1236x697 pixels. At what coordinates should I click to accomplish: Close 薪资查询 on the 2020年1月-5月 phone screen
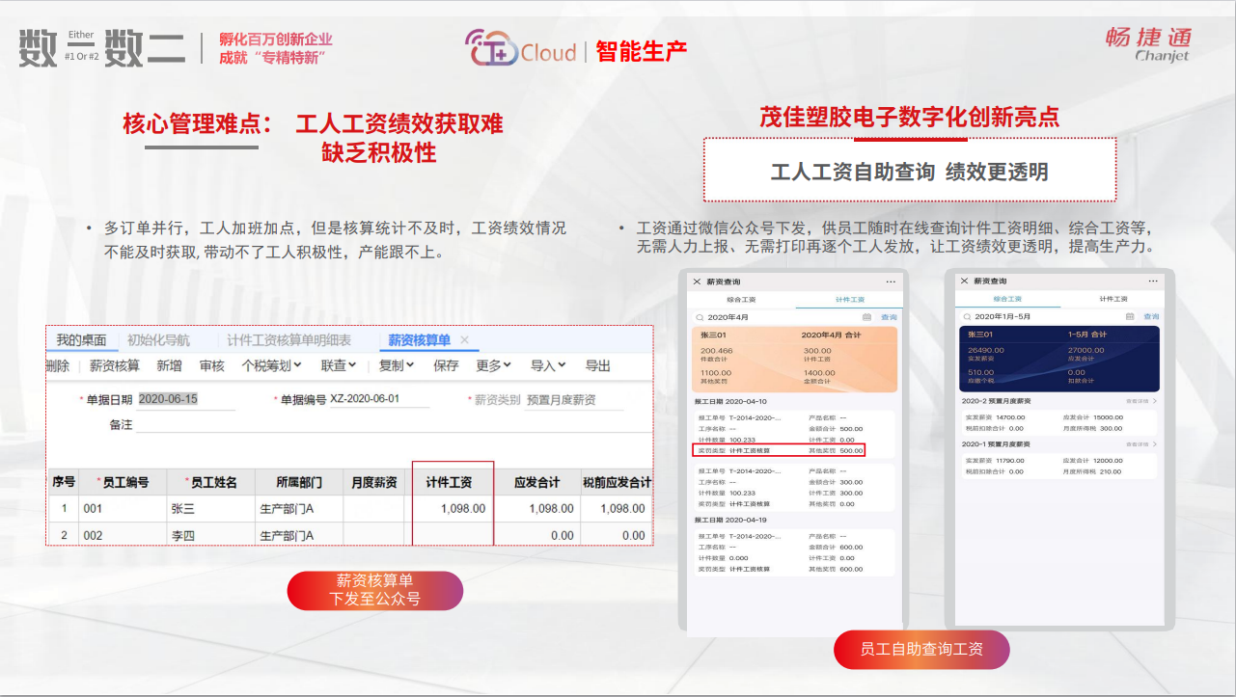point(963,281)
